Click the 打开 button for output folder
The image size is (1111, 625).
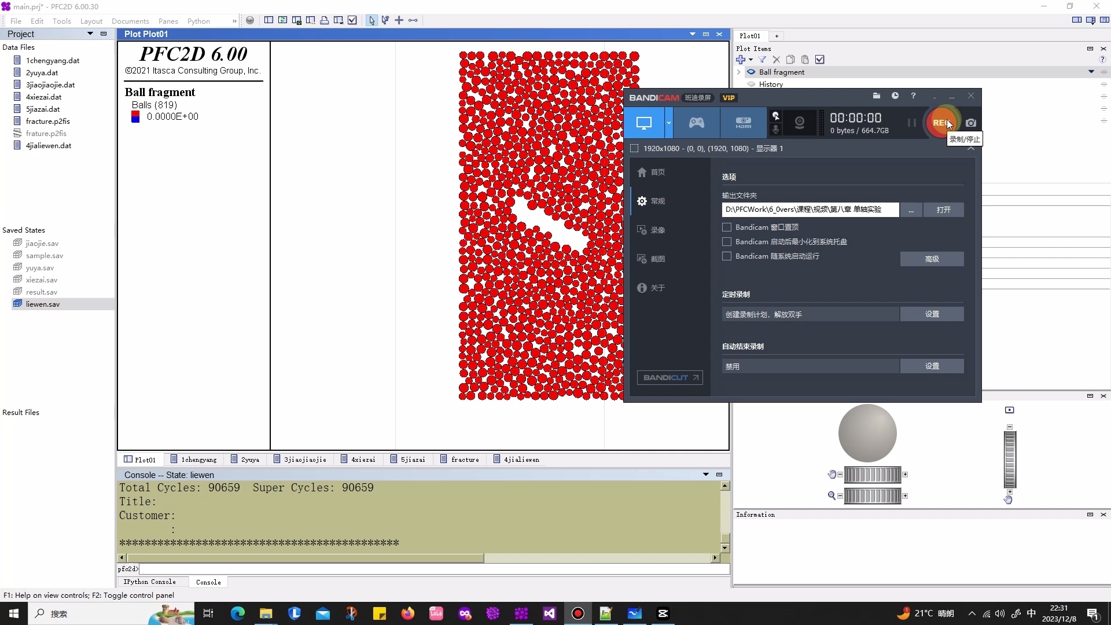943,209
